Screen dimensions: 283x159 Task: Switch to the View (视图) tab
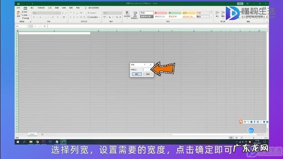[71, 8]
